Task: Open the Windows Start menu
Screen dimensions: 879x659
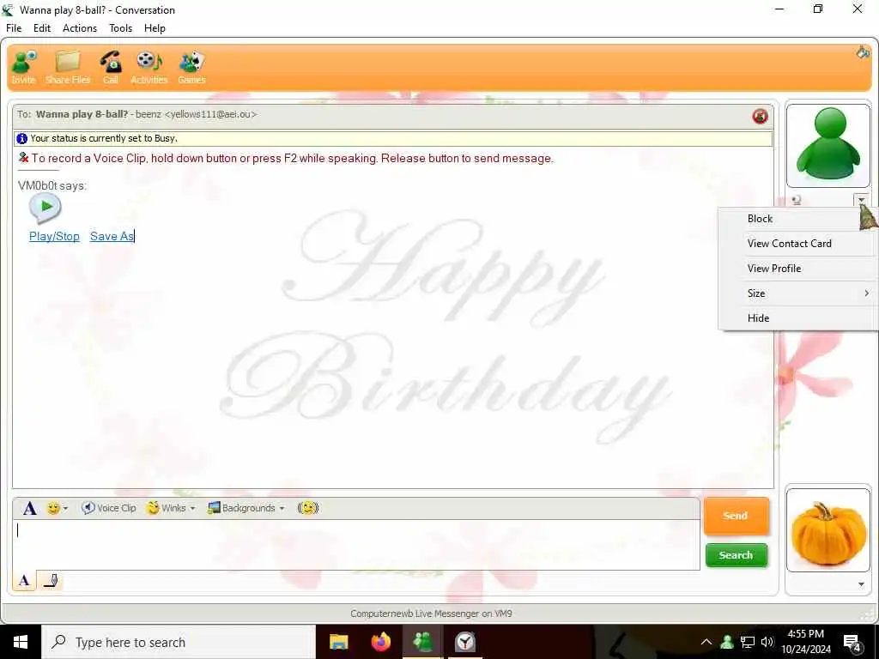Action: pyautogui.click(x=21, y=642)
